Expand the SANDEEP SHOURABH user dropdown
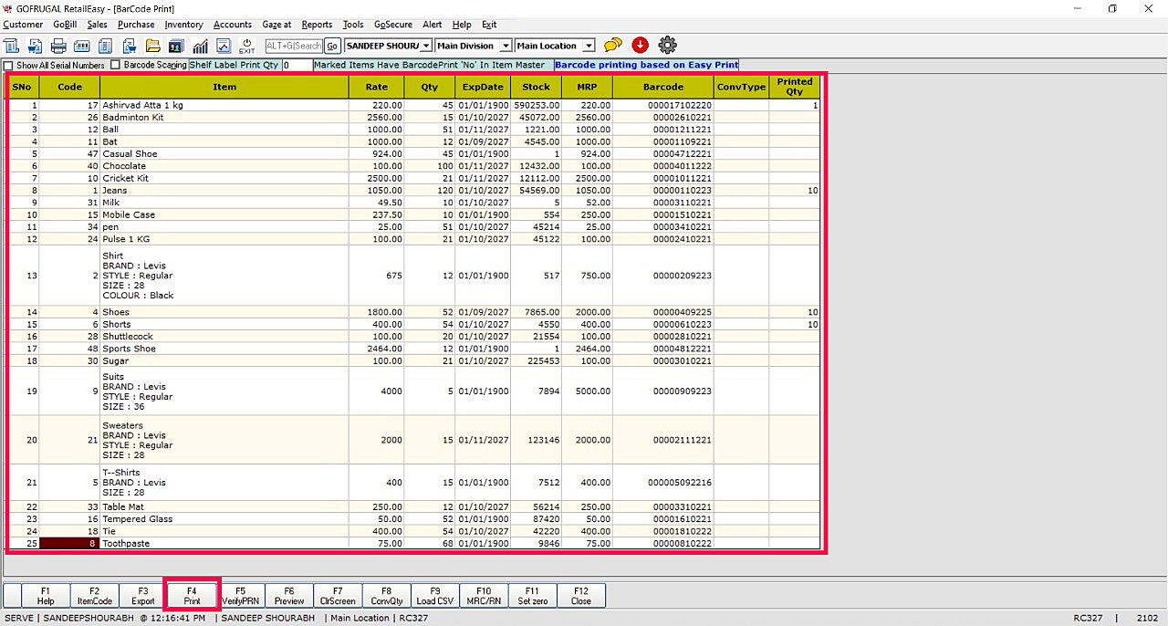Screen dimensions: 1168x626 [426, 46]
